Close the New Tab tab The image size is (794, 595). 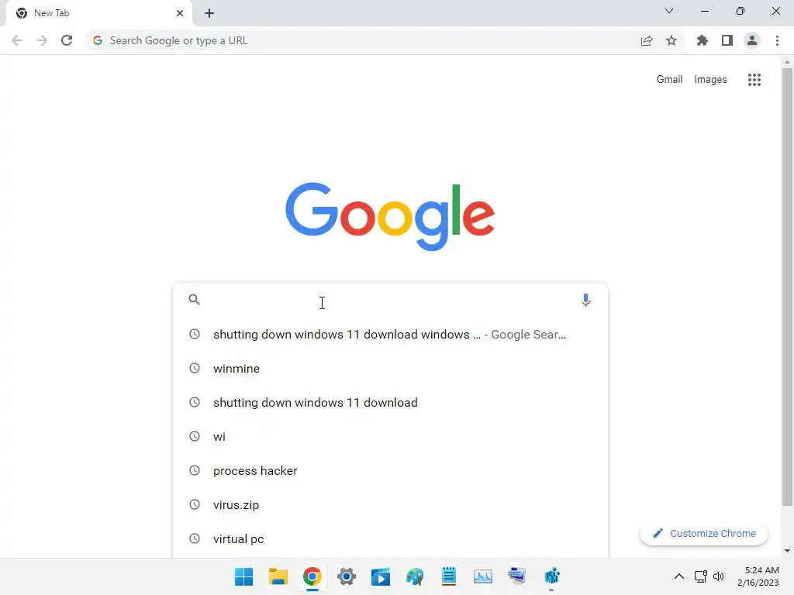coord(180,13)
